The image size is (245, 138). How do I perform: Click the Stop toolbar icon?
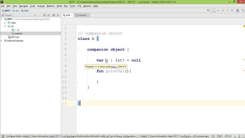[232, 10]
